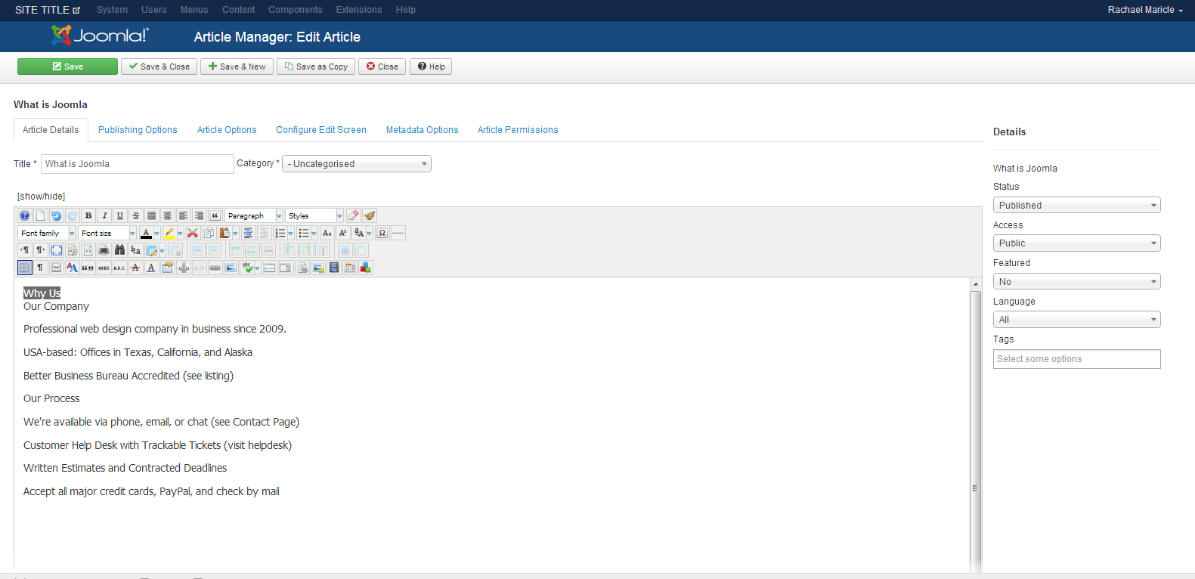The height and width of the screenshot is (579, 1195).
Task: Align the selected text right
Action: (x=199, y=215)
